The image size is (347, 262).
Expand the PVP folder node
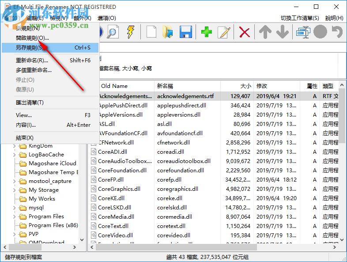(x=15, y=234)
